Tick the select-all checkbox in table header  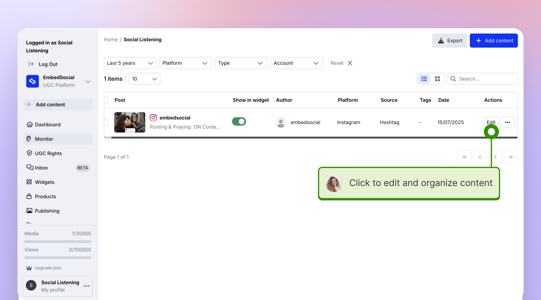pyautogui.click(x=105, y=100)
